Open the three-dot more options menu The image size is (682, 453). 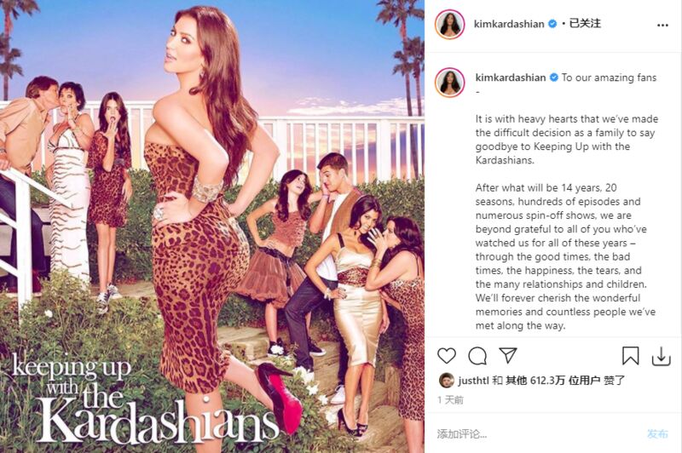[662, 26]
